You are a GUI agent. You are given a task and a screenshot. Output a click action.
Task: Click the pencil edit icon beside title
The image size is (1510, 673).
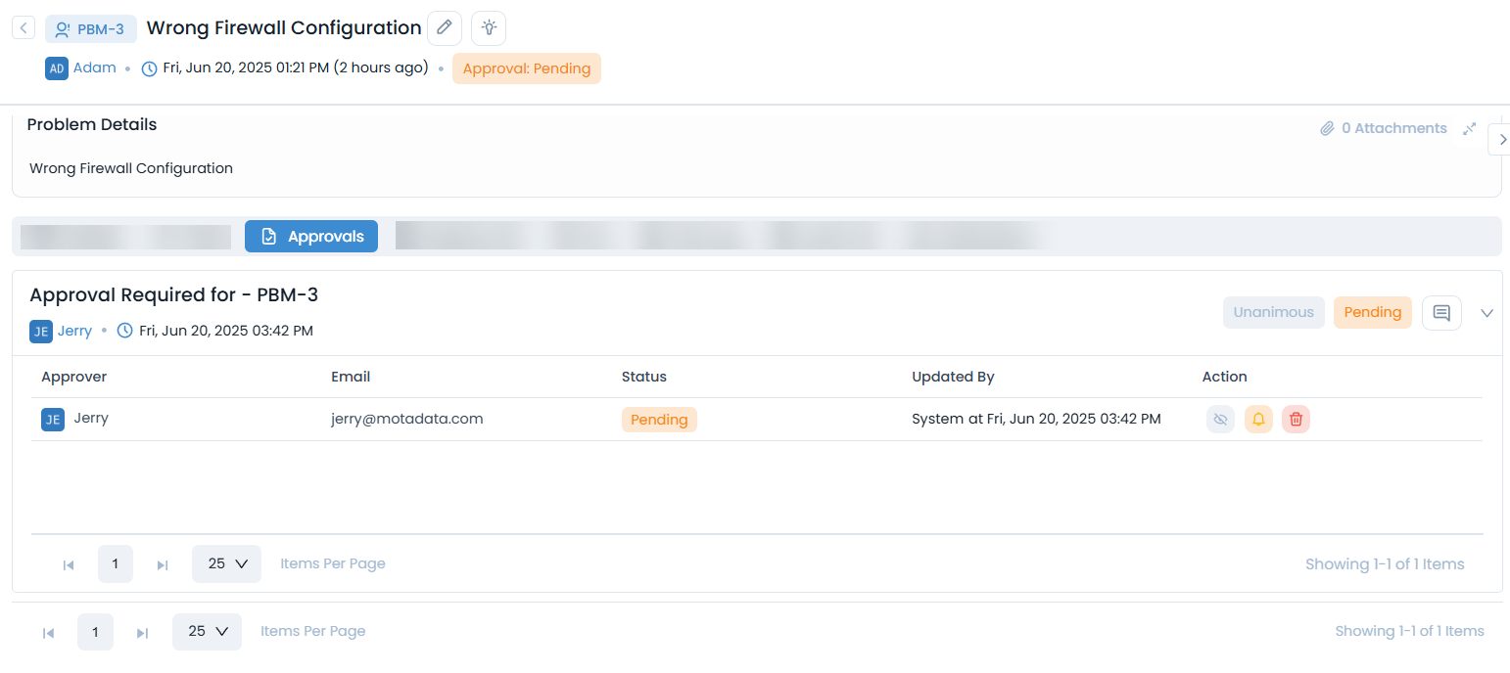coord(445,28)
